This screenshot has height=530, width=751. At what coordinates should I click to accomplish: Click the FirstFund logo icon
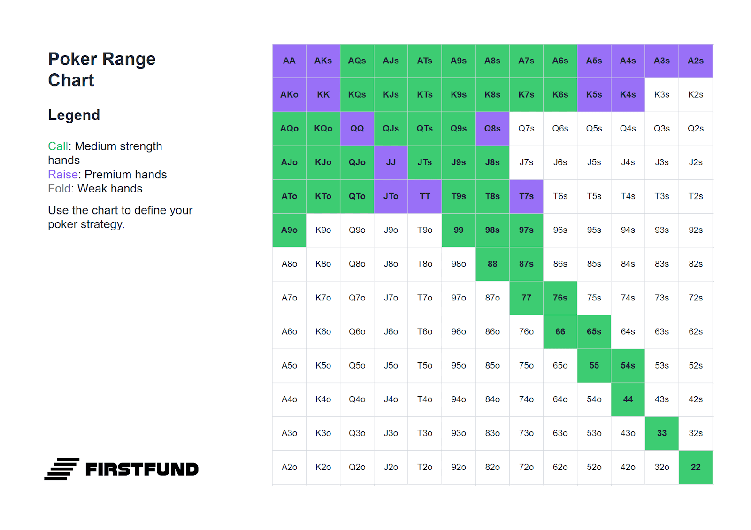[x=62, y=469]
